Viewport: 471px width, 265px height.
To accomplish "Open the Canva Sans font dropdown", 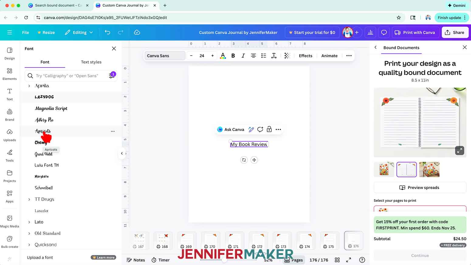I will point(165,56).
